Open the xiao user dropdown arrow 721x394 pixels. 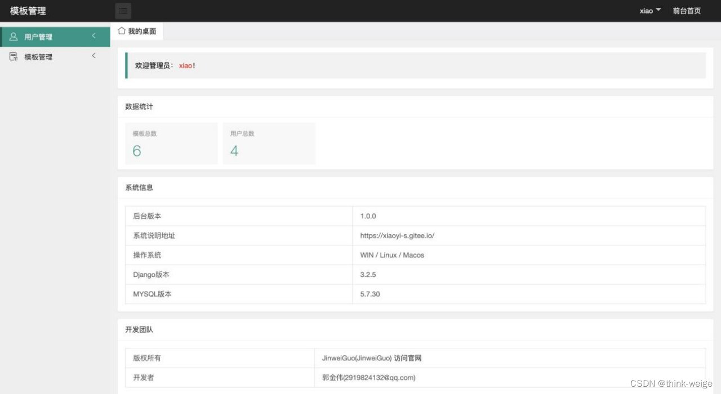click(658, 10)
